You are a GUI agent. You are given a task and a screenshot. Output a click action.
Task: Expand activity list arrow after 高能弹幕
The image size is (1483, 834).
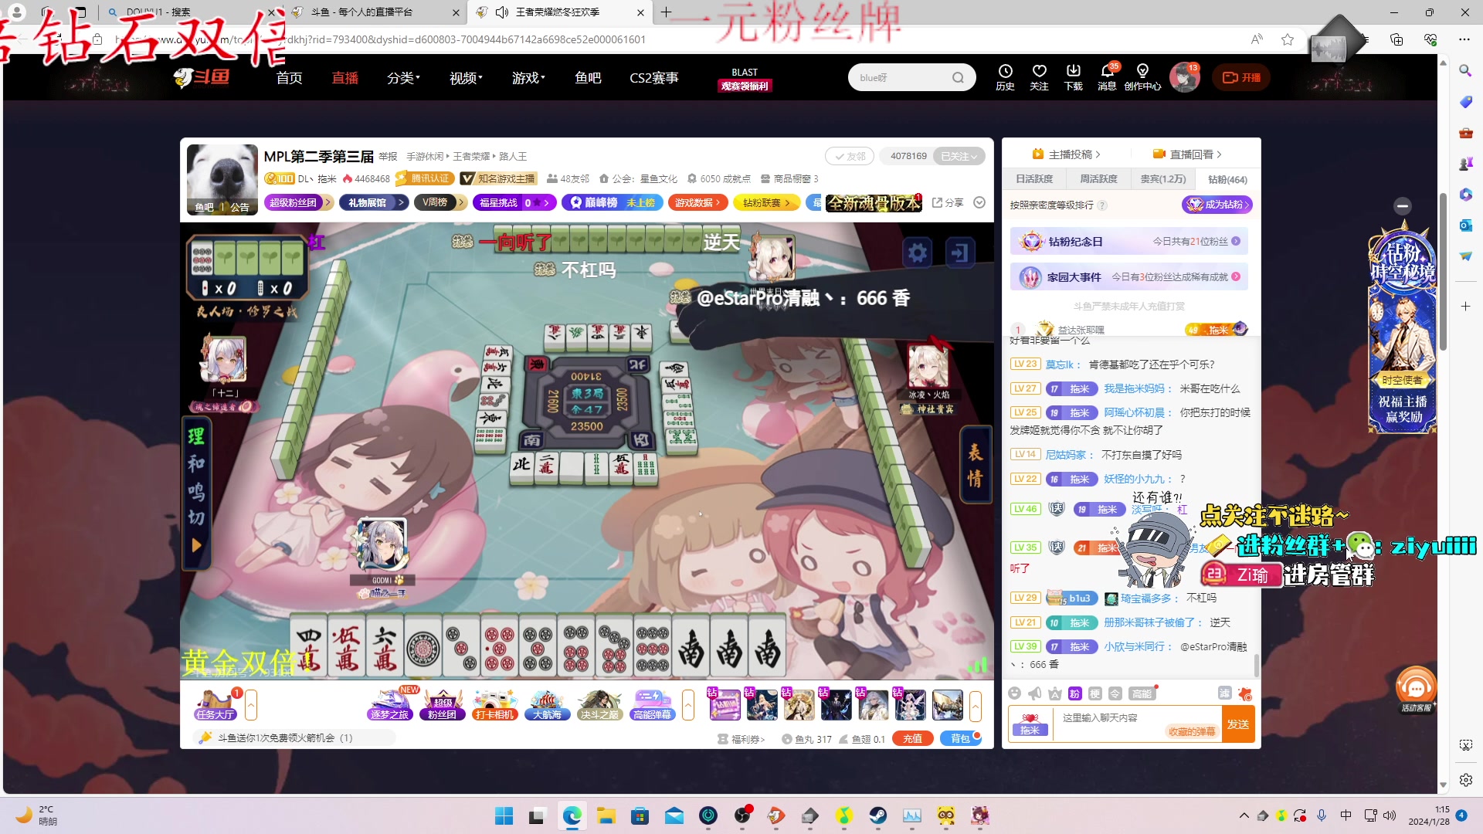tap(688, 705)
